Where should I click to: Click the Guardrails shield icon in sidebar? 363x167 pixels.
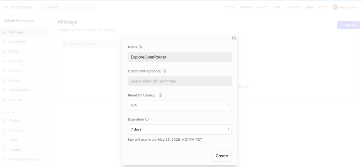click(x=4, y=42)
